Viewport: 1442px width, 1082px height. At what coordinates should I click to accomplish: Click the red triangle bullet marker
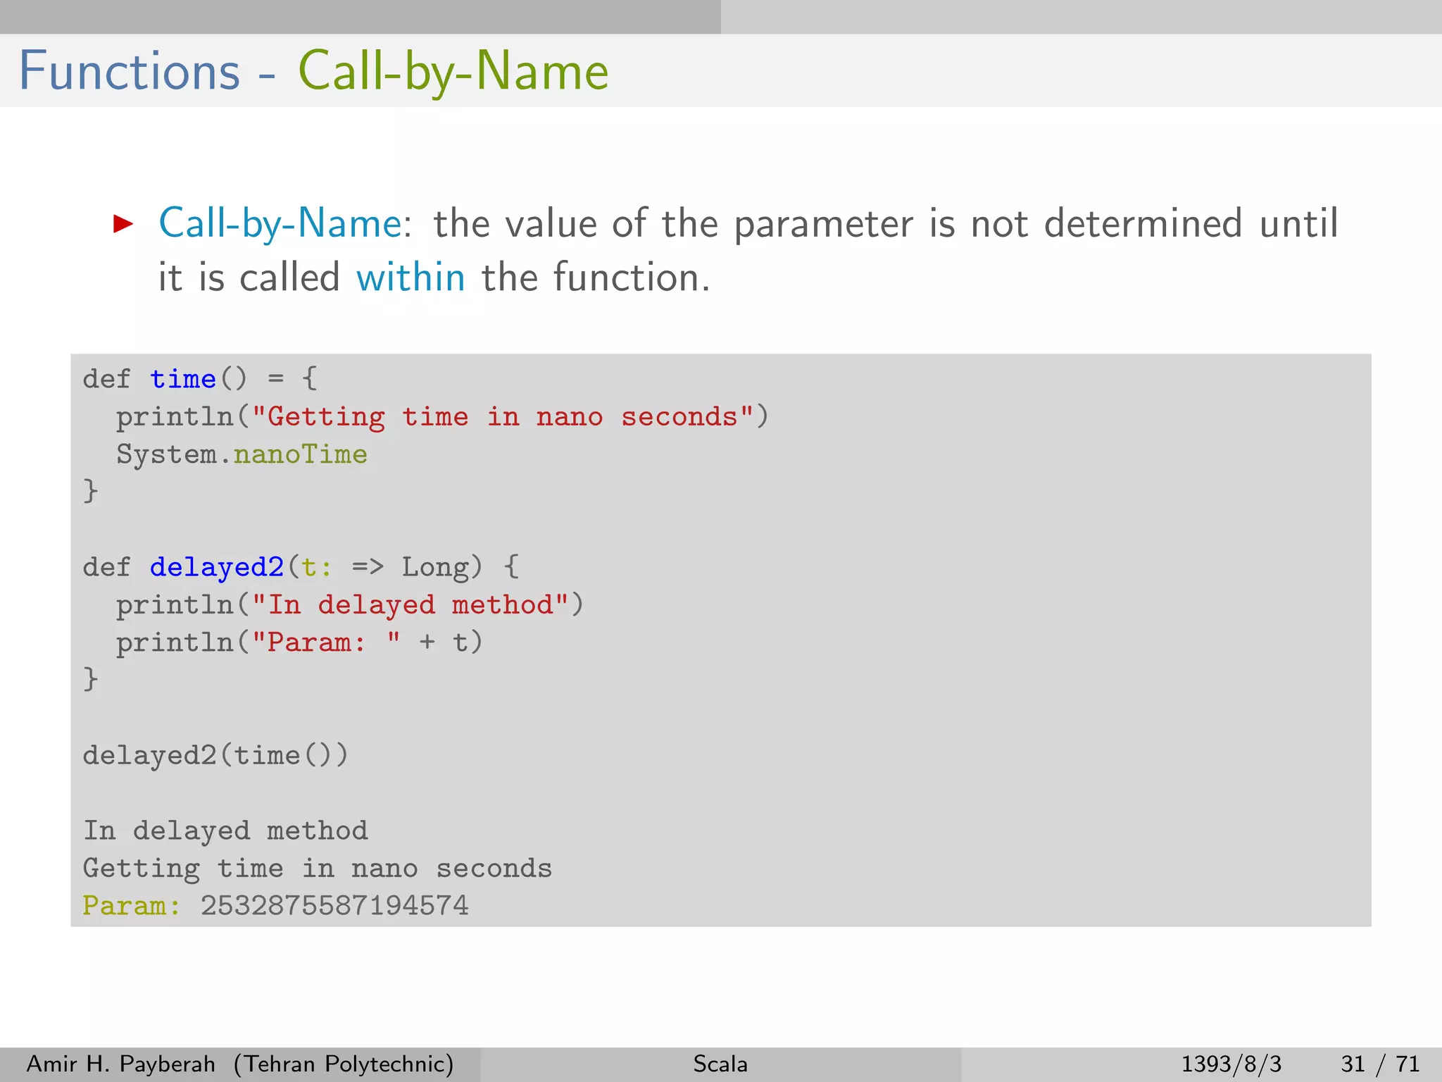(123, 225)
